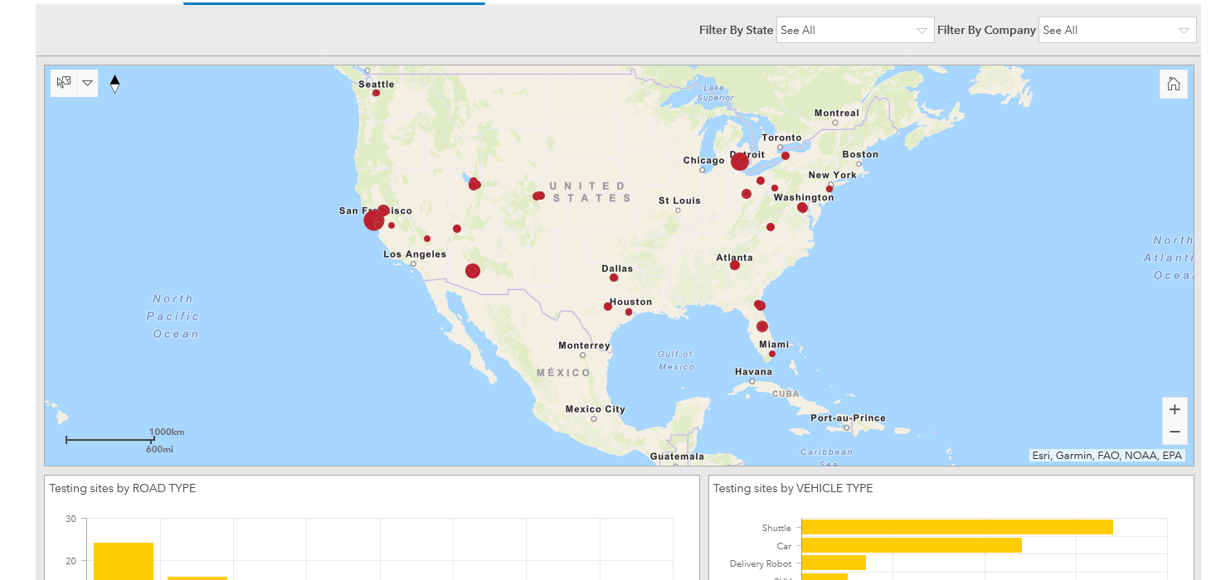Open the Esri attribution text on map

[x=1107, y=456]
